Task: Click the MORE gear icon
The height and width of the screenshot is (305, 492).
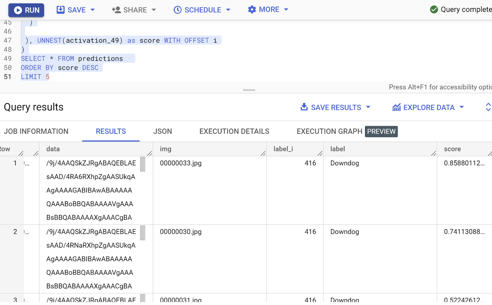Action: click(252, 10)
